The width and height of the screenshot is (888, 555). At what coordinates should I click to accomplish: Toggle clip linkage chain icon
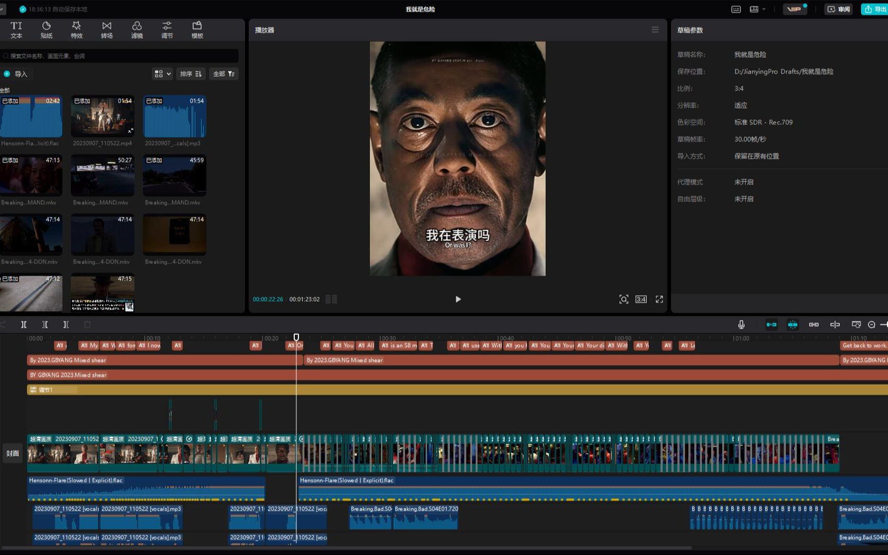coord(814,324)
